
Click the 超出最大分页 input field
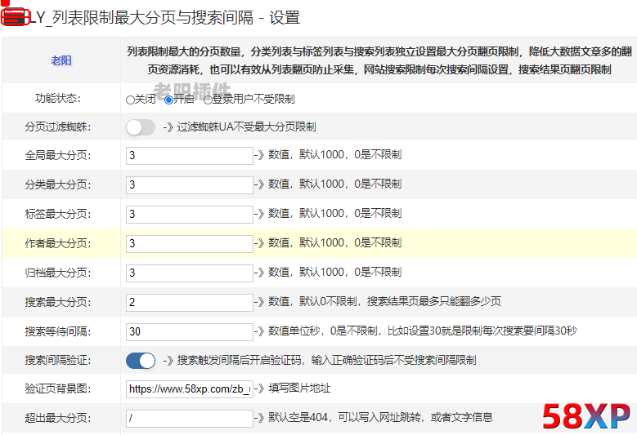click(190, 419)
